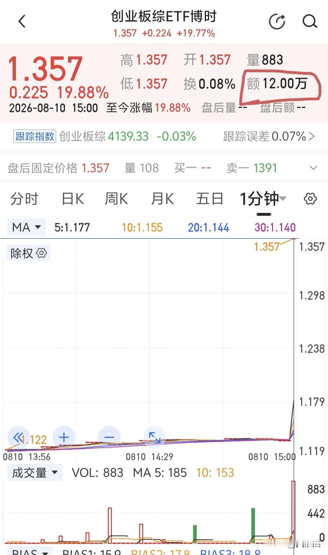Switch to the 日K tab
328x555 pixels.
pyautogui.click(x=73, y=199)
